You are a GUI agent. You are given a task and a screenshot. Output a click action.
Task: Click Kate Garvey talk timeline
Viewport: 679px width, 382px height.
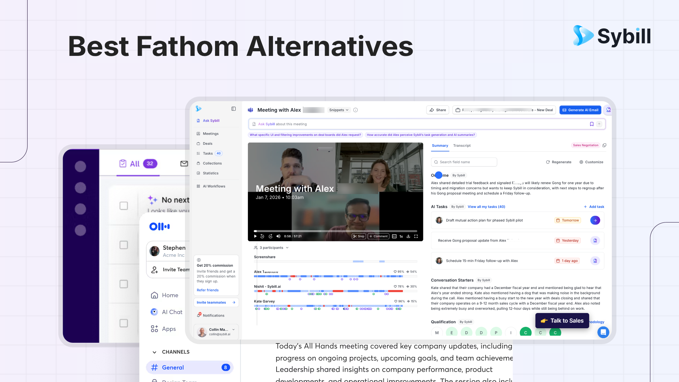pyautogui.click(x=336, y=306)
